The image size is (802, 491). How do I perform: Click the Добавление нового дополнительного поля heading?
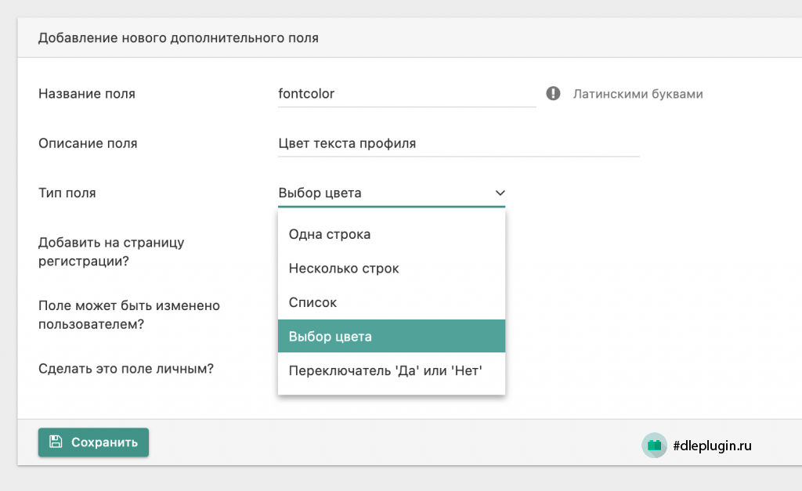[179, 38]
